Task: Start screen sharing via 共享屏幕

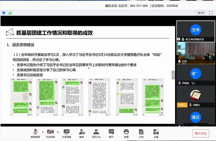Action: pyautogui.click(x=67, y=133)
